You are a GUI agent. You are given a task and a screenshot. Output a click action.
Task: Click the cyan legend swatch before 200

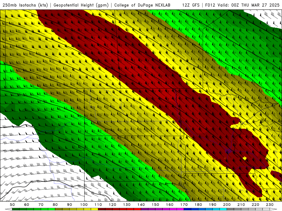click(x=223, y=209)
